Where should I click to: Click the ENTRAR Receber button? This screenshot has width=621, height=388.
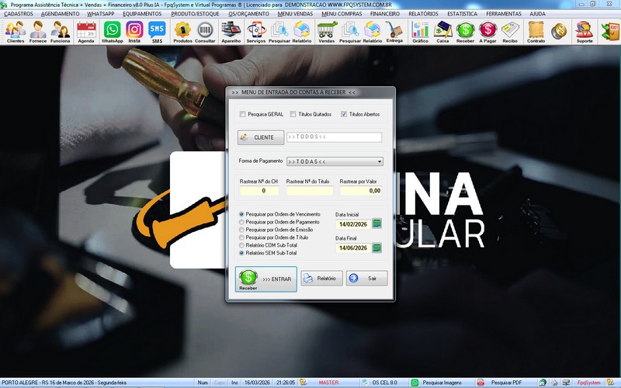[x=266, y=279]
